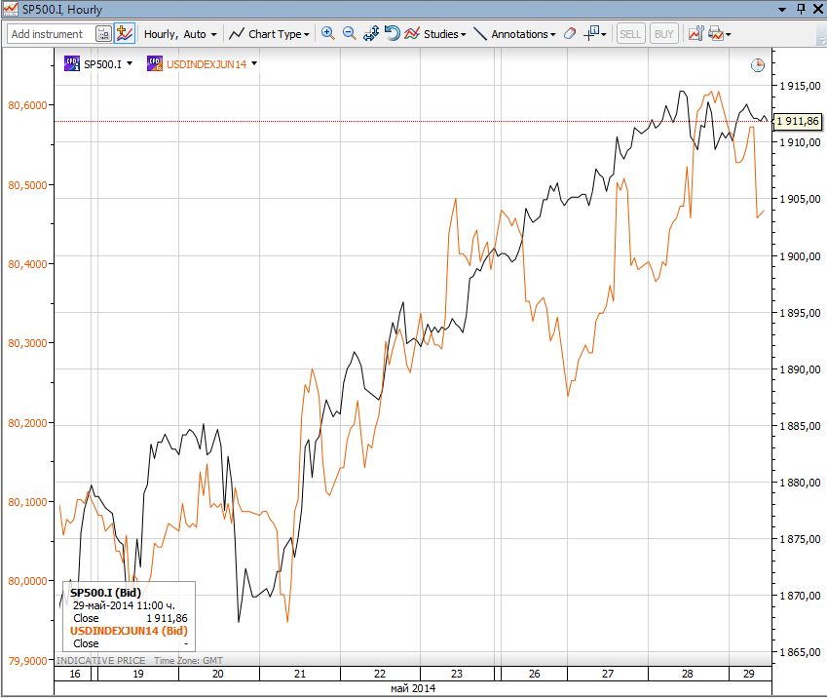Open the Hourly, Auto timeframe dropdown
Screen dimensions: 827x698
click(x=179, y=33)
